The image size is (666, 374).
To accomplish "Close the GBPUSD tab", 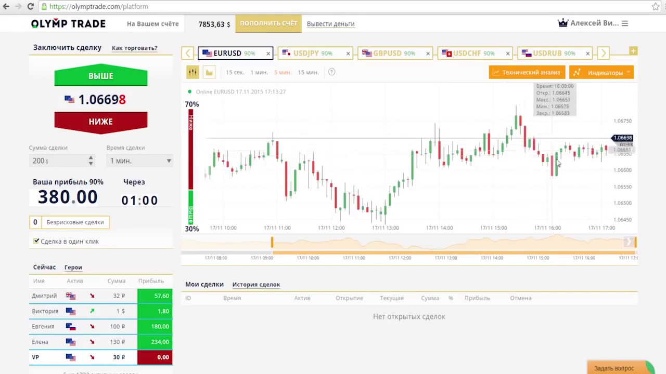I will click(x=428, y=54).
